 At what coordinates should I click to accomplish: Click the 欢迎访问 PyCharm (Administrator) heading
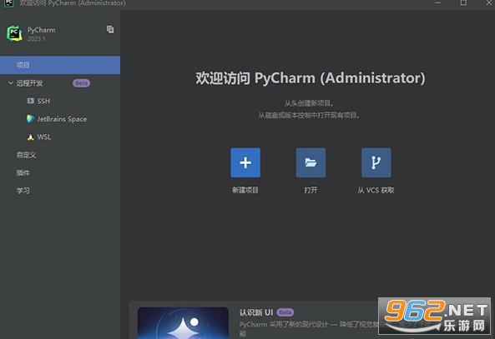(311, 77)
